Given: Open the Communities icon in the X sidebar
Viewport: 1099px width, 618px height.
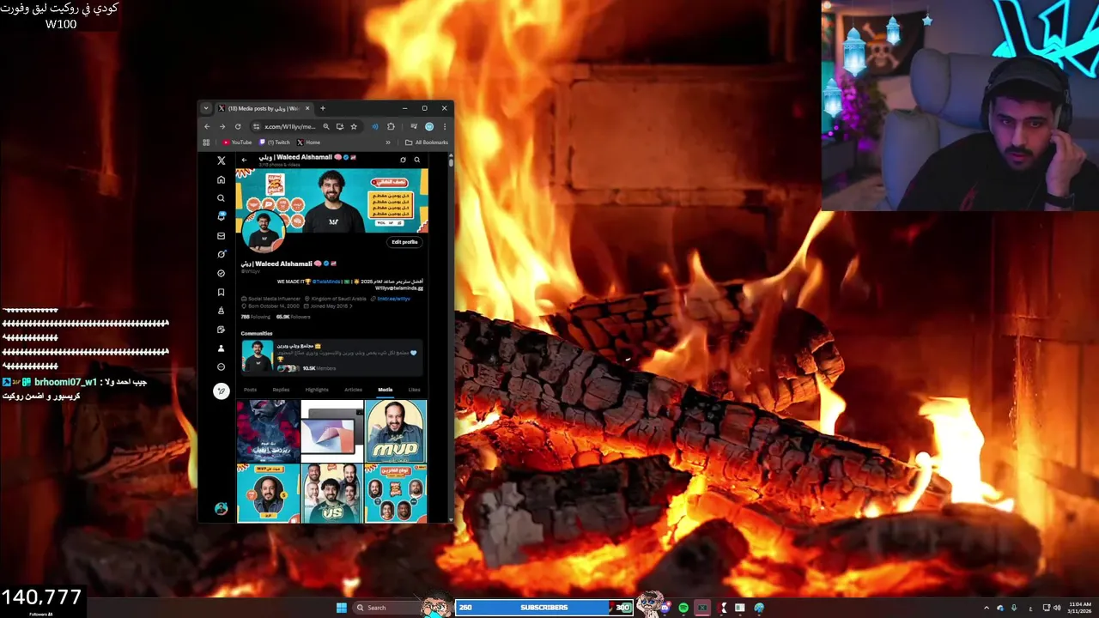Looking at the screenshot, I should pos(221,311).
